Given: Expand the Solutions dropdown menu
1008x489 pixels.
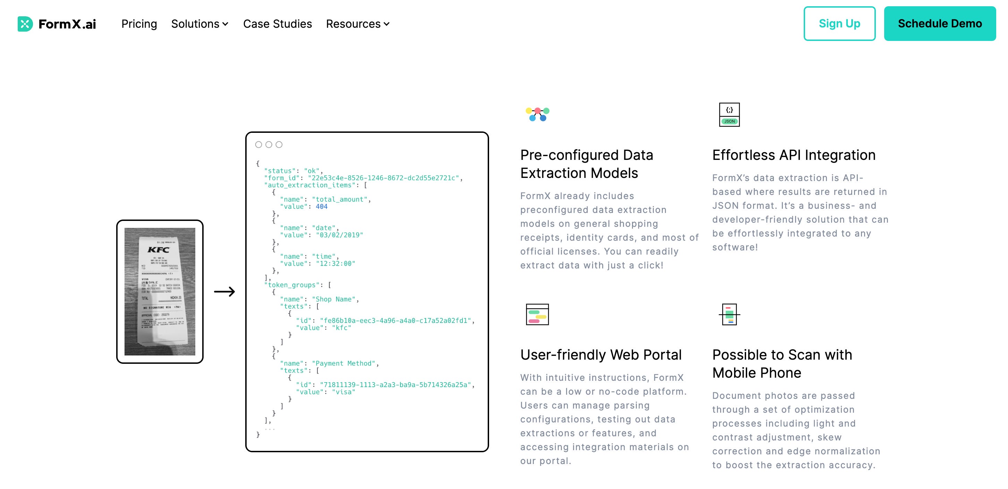Looking at the screenshot, I should 199,24.
